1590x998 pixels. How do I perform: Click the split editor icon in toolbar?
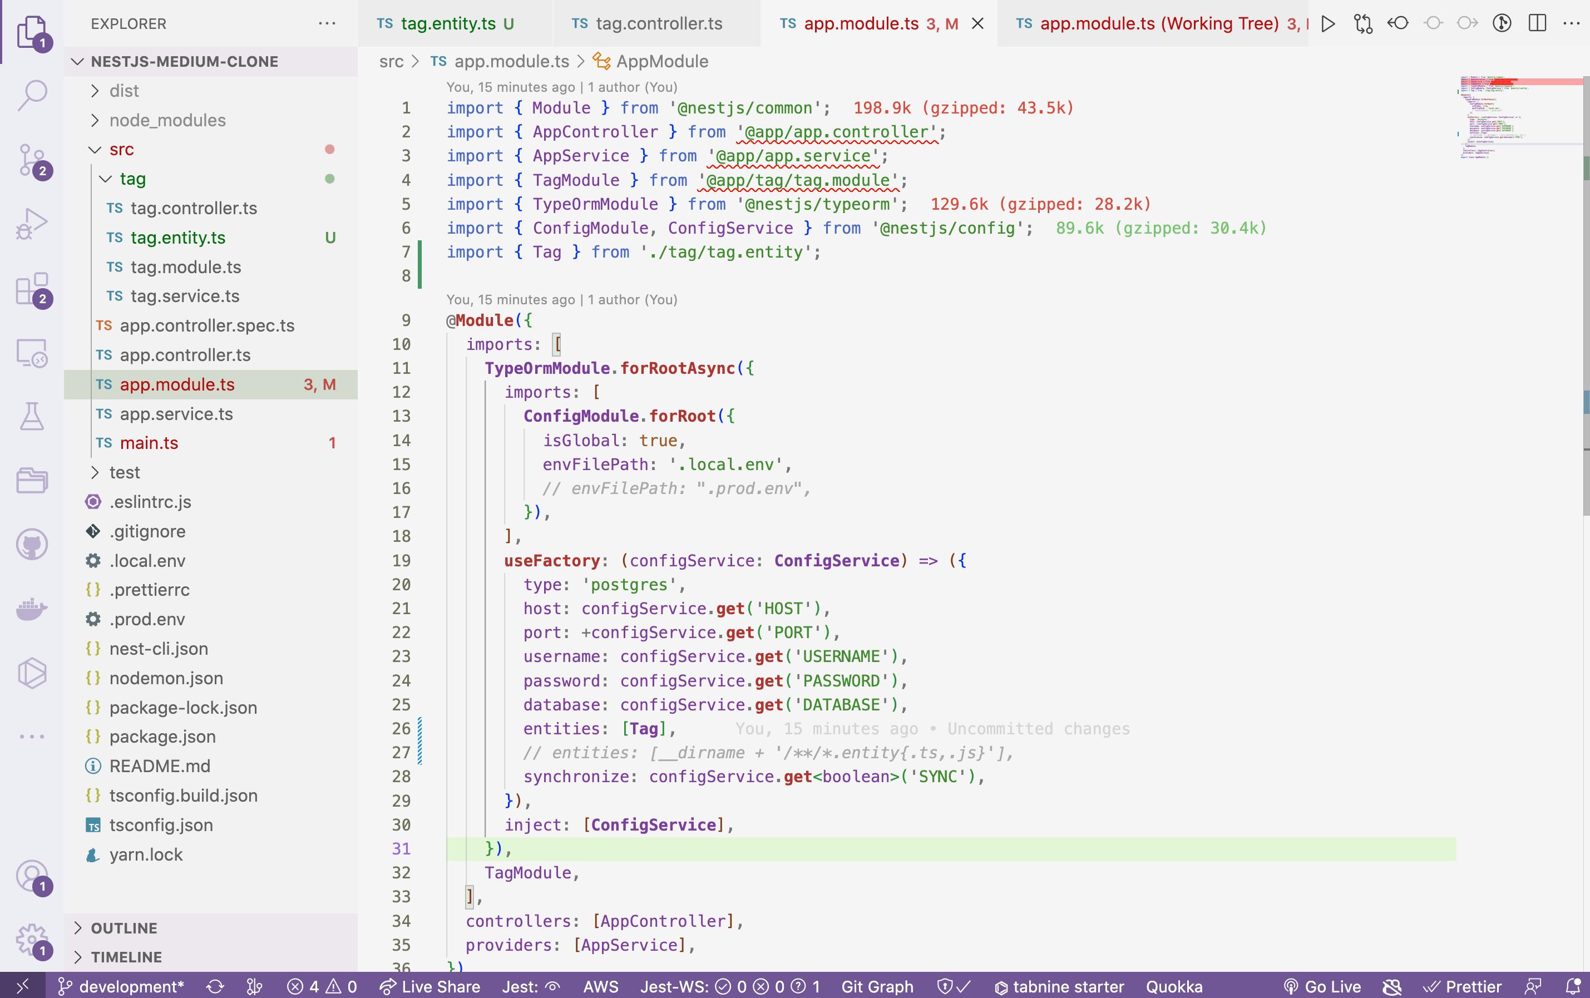pyautogui.click(x=1538, y=22)
